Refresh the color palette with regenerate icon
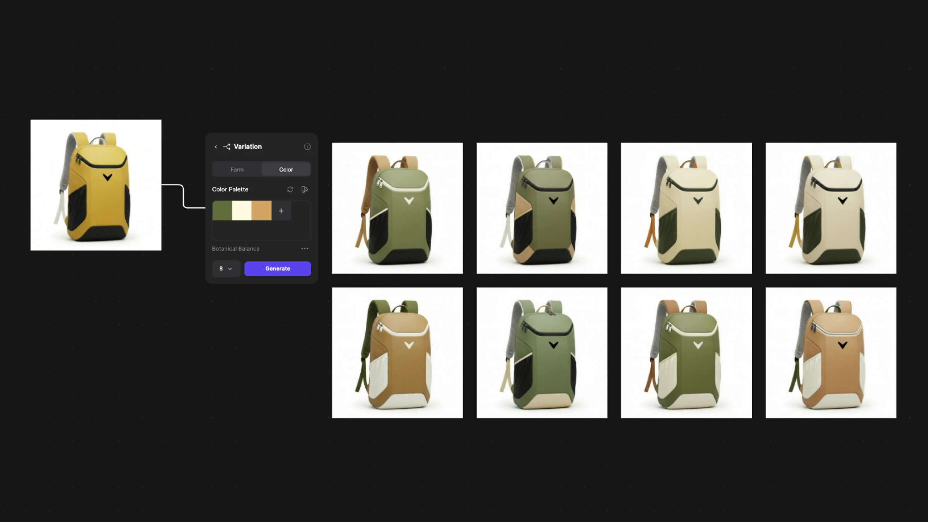 coord(290,189)
